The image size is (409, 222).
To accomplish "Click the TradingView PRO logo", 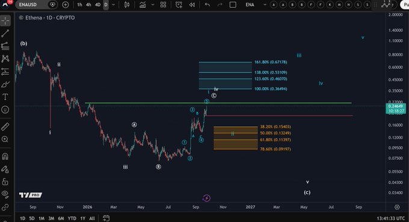I will (31, 195).
